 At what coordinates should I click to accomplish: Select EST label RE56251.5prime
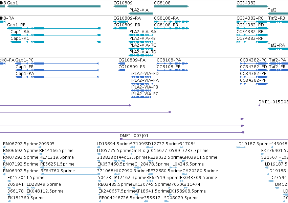(57, 164)
